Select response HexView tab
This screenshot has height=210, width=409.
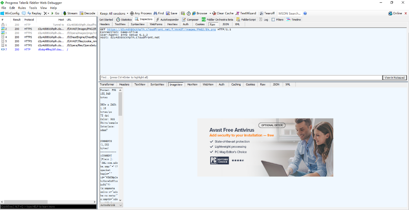pyautogui.click(x=193, y=84)
